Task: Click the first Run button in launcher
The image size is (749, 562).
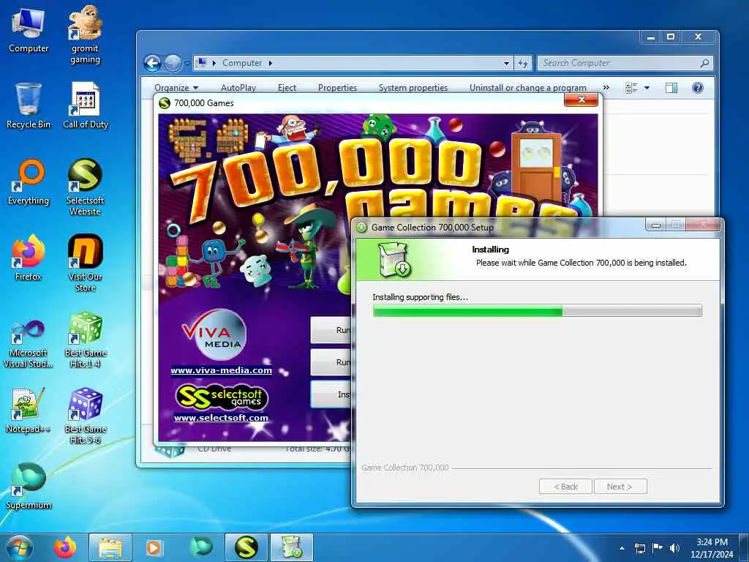Action: click(331, 330)
